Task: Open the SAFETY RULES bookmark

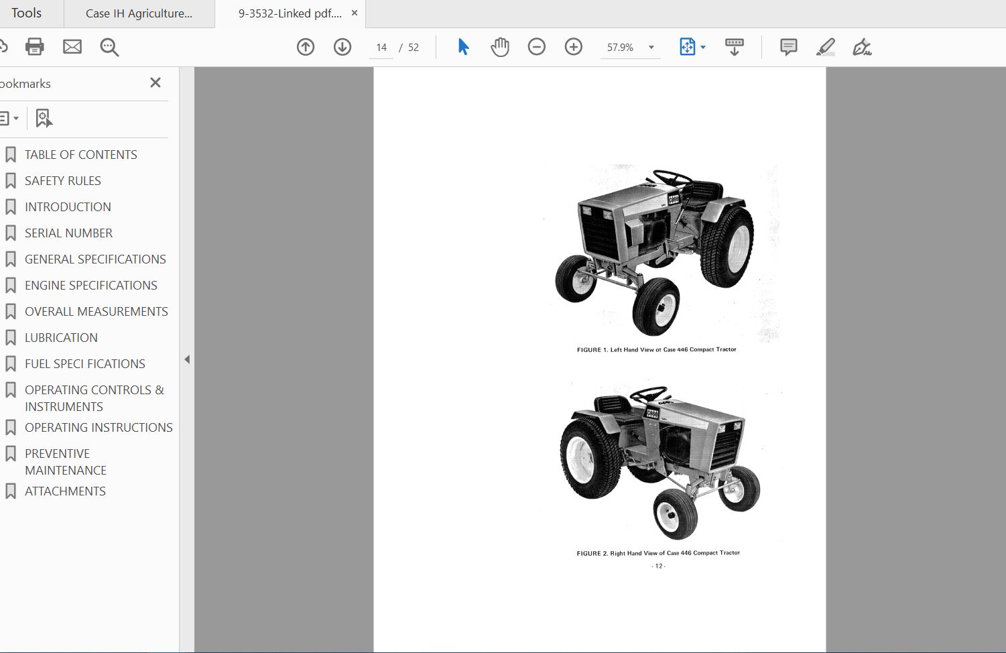Action: 62,180
